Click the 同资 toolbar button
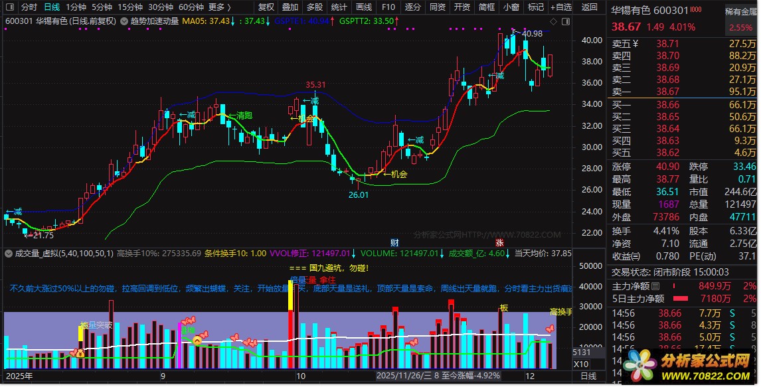This screenshot has height=387, width=761. [438, 7]
